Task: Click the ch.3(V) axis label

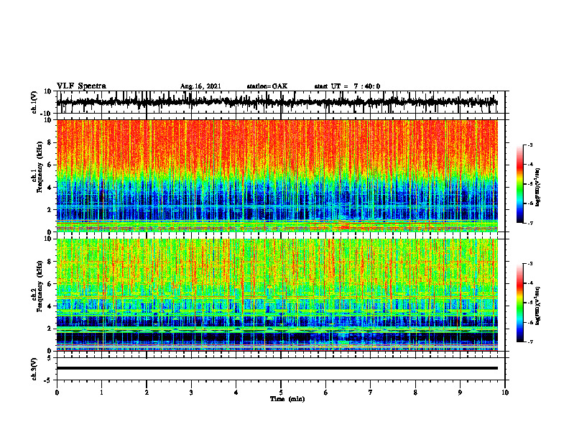Action: click(x=34, y=369)
